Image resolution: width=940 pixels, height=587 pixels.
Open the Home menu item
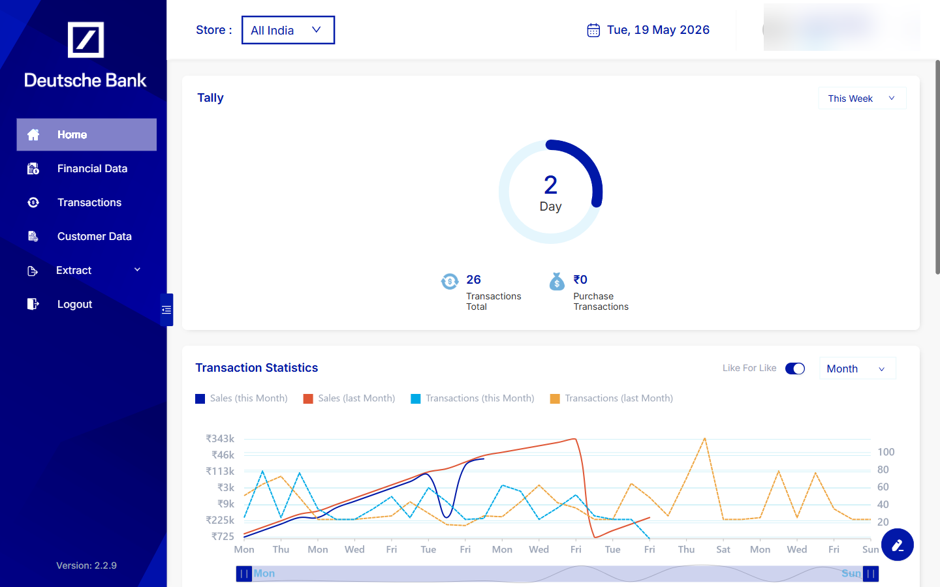tap(86, 134)
